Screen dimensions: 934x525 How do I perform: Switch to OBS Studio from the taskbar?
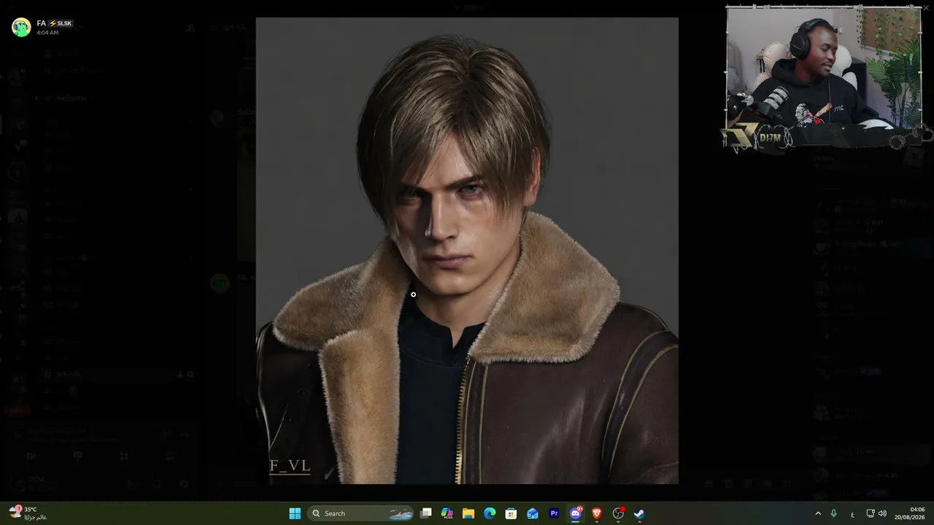click(618, 513)
